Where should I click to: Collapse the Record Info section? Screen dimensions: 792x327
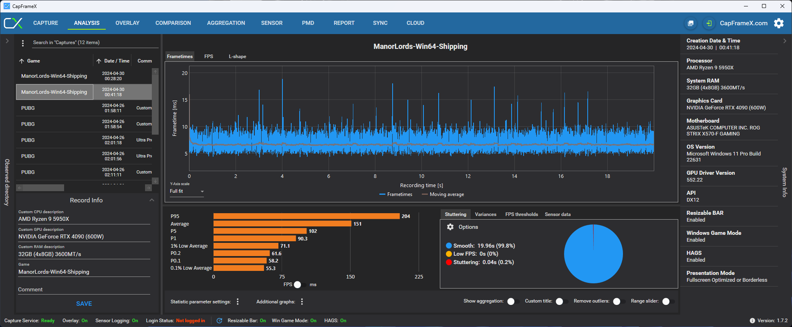[152, 200]
